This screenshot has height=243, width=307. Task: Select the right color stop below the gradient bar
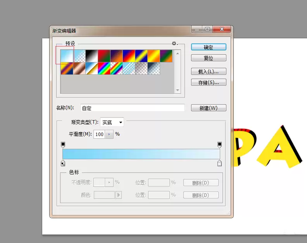pos(219,163)
